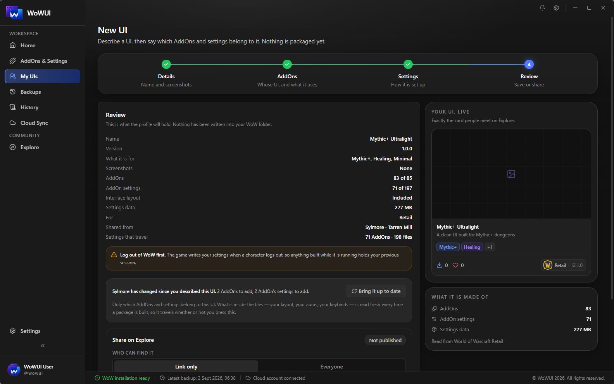This screenshot has height=384, width=614.
Task: Click the Healing tag on card
Action: [472, 247]
